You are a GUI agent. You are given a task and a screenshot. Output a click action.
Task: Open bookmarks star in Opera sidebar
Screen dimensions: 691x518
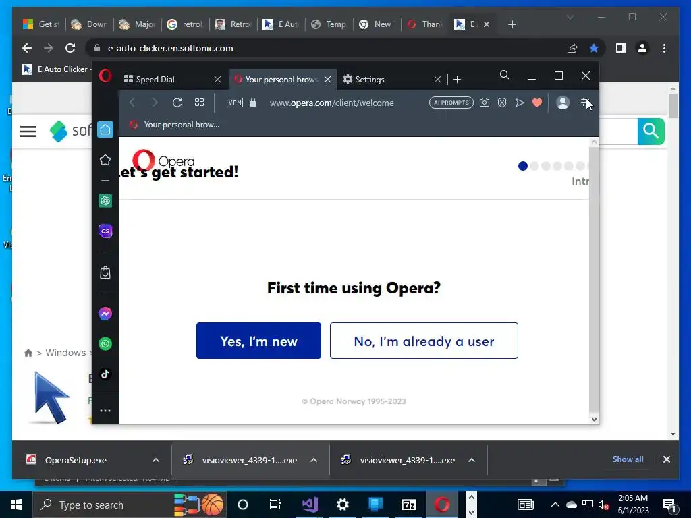tap(105, 160)
